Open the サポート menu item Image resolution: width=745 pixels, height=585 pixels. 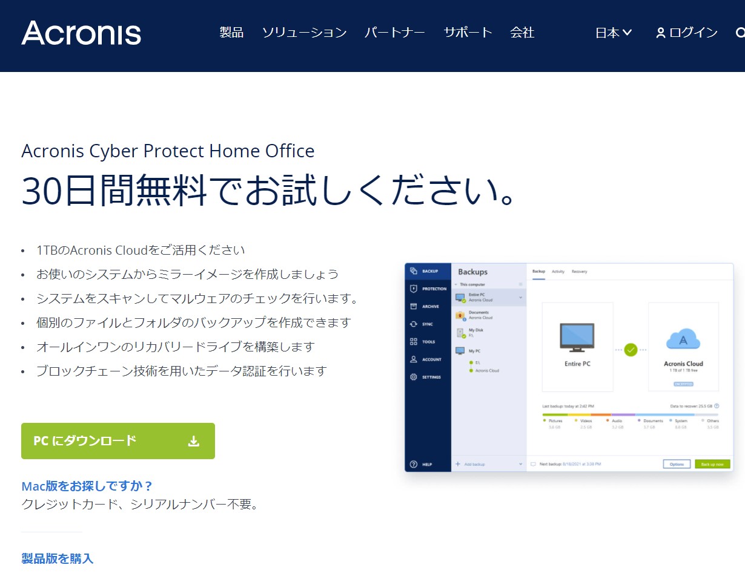pyautogui.click(x=468, y=33)
